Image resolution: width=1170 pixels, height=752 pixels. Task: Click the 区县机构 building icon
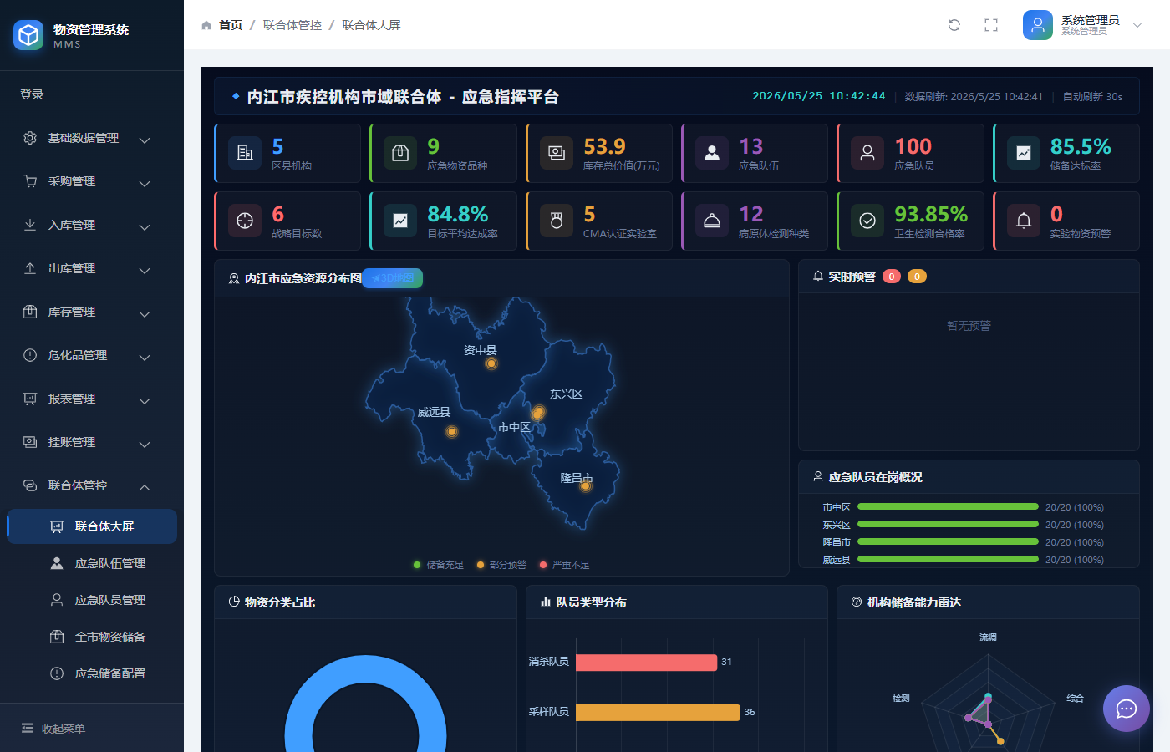click(x=245, y=153)
